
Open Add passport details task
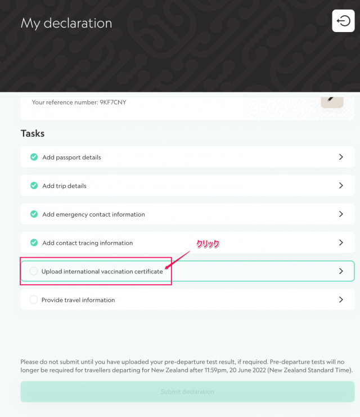(187, 157)
